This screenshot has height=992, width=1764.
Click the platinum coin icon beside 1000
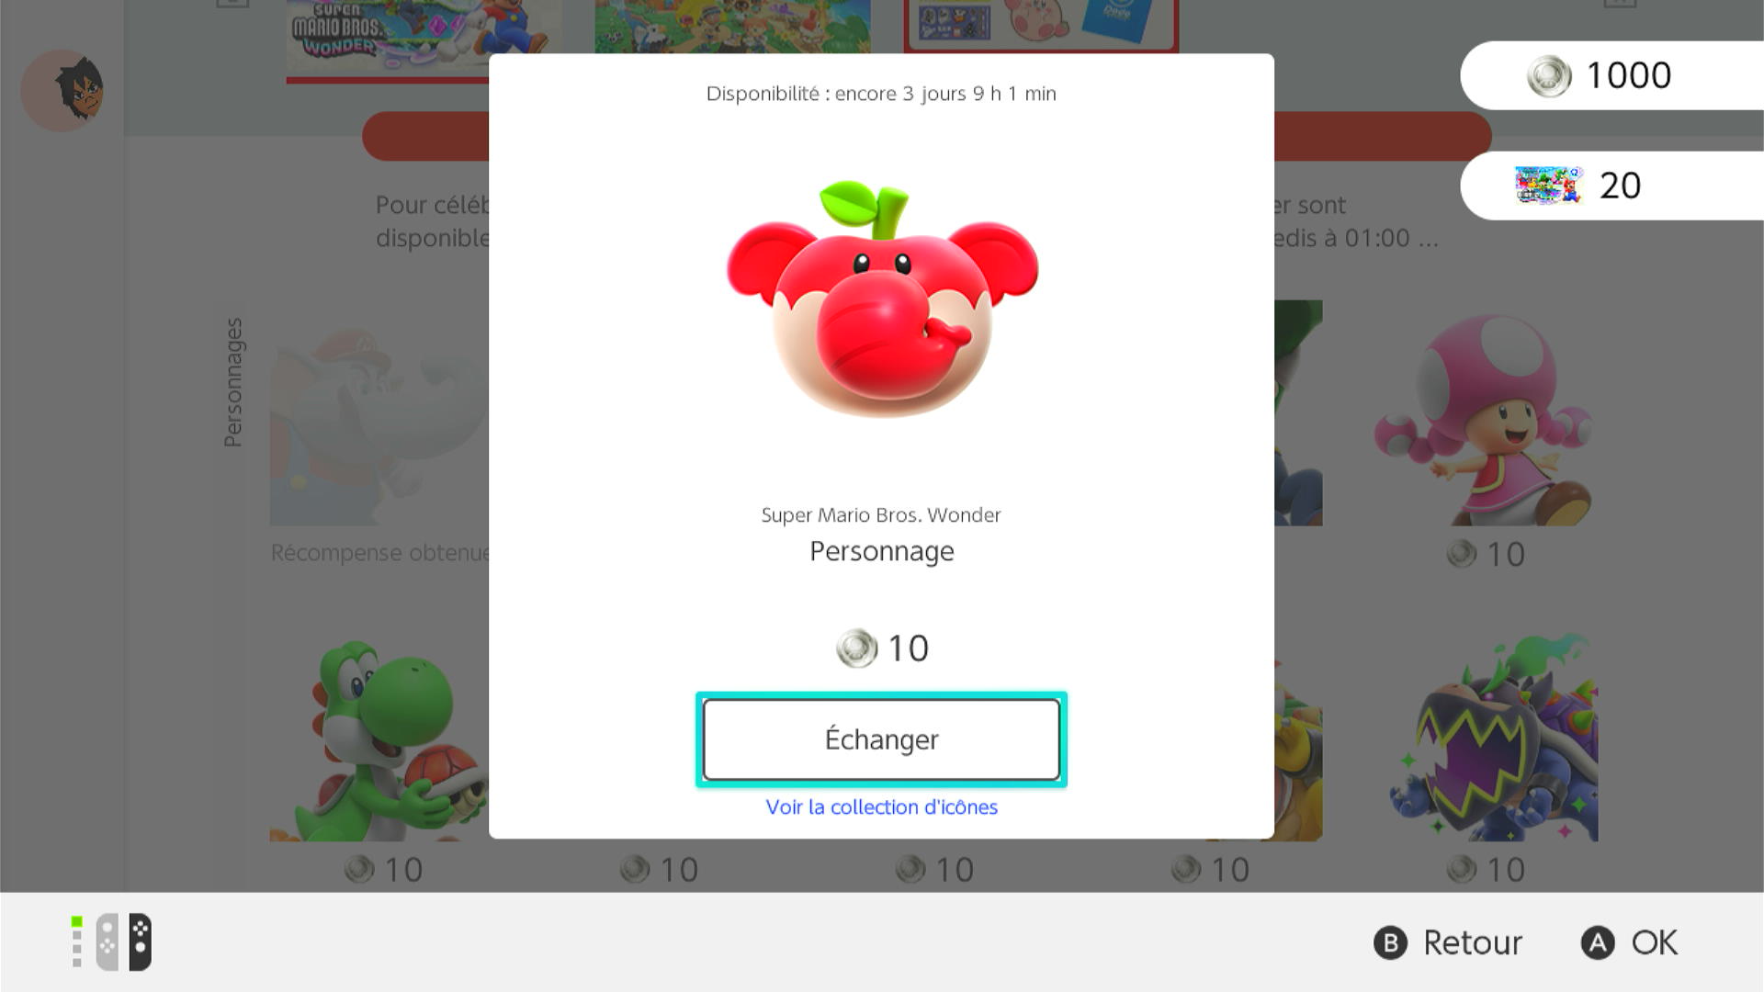pos(1549,76)
